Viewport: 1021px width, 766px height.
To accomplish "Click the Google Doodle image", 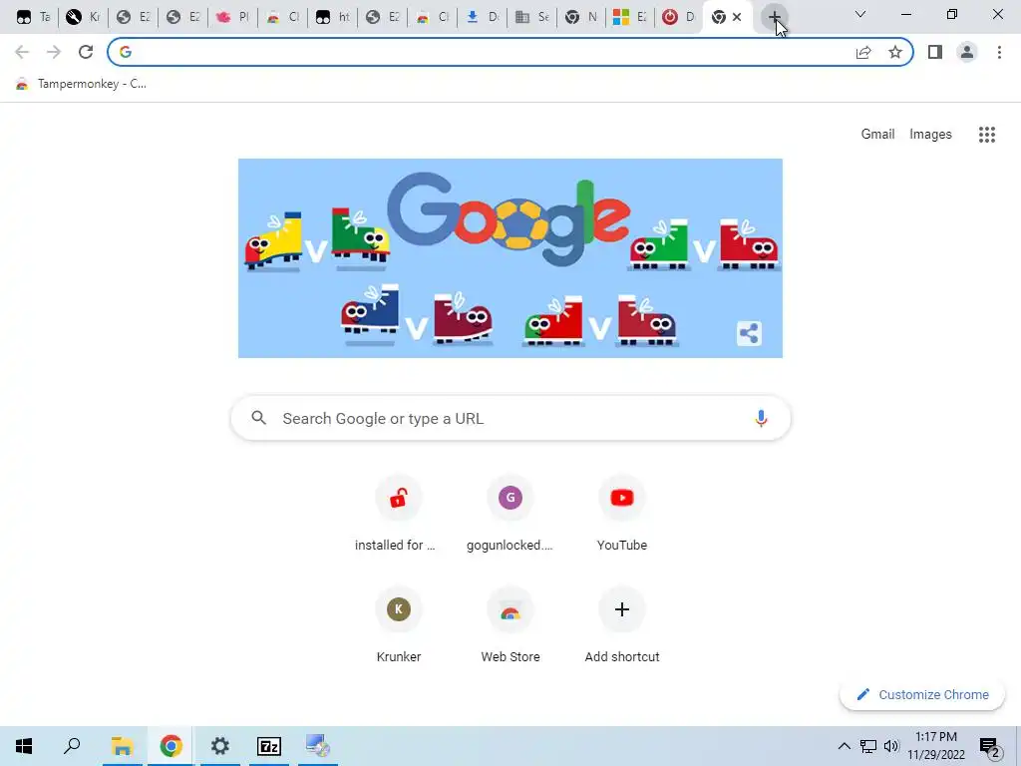I will [510, 258].
